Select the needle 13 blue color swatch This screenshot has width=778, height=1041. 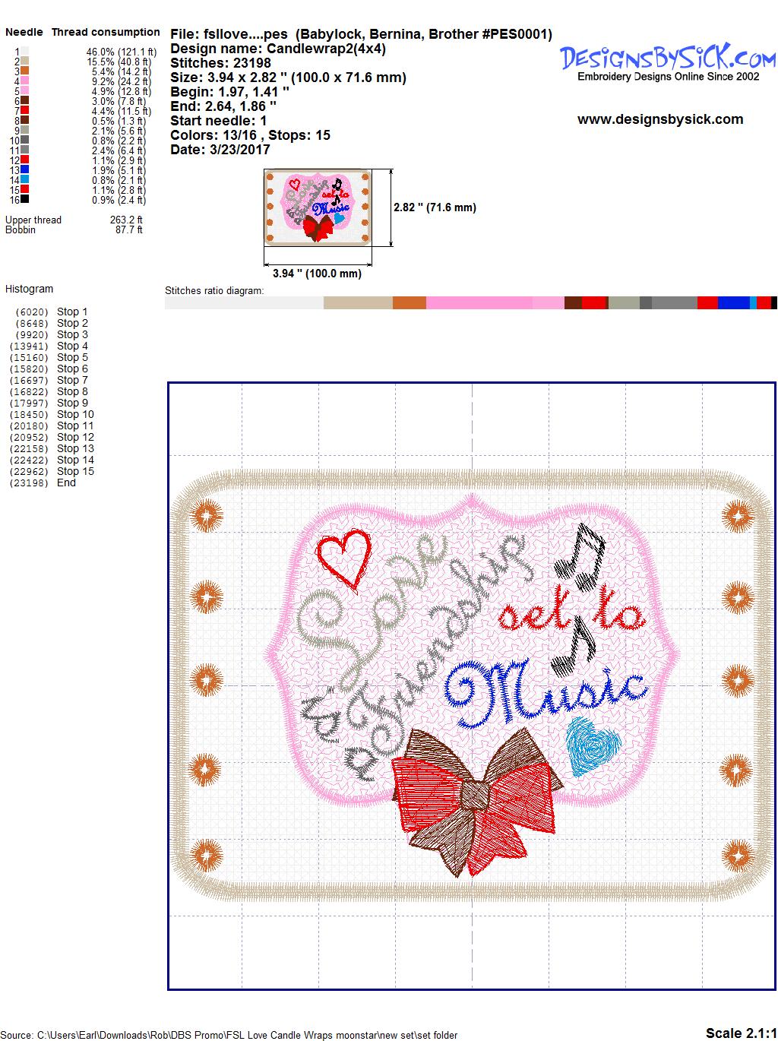point(25,170)
